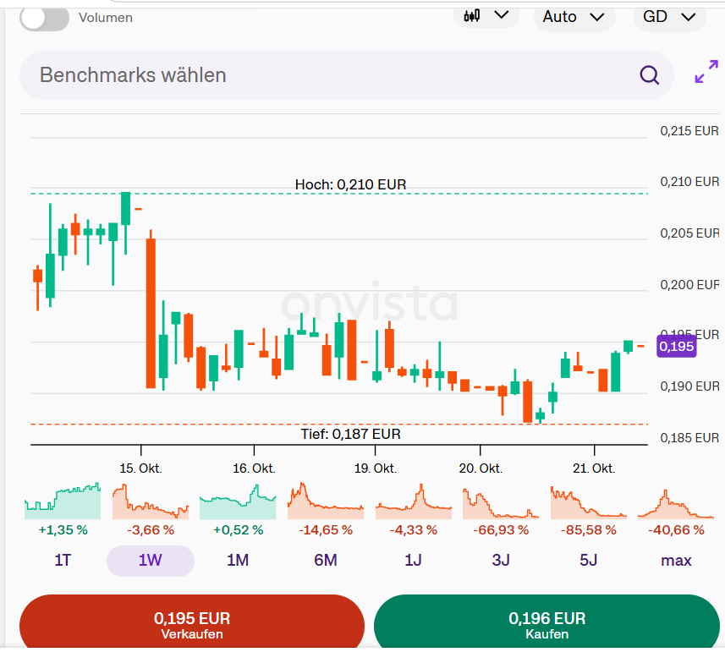
Task: Click the -4,33 % sparkline thumbnail
Action: [x=414, y=501]
